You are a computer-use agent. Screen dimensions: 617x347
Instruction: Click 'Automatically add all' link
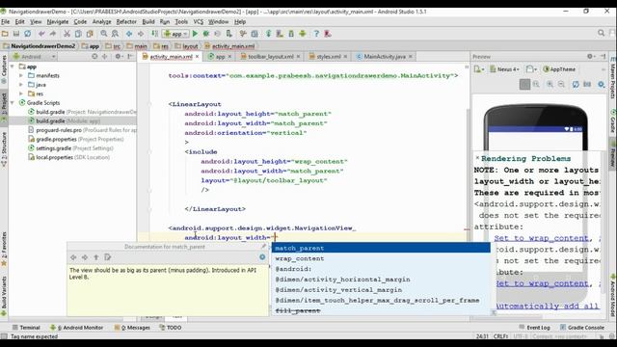[547, 307]
